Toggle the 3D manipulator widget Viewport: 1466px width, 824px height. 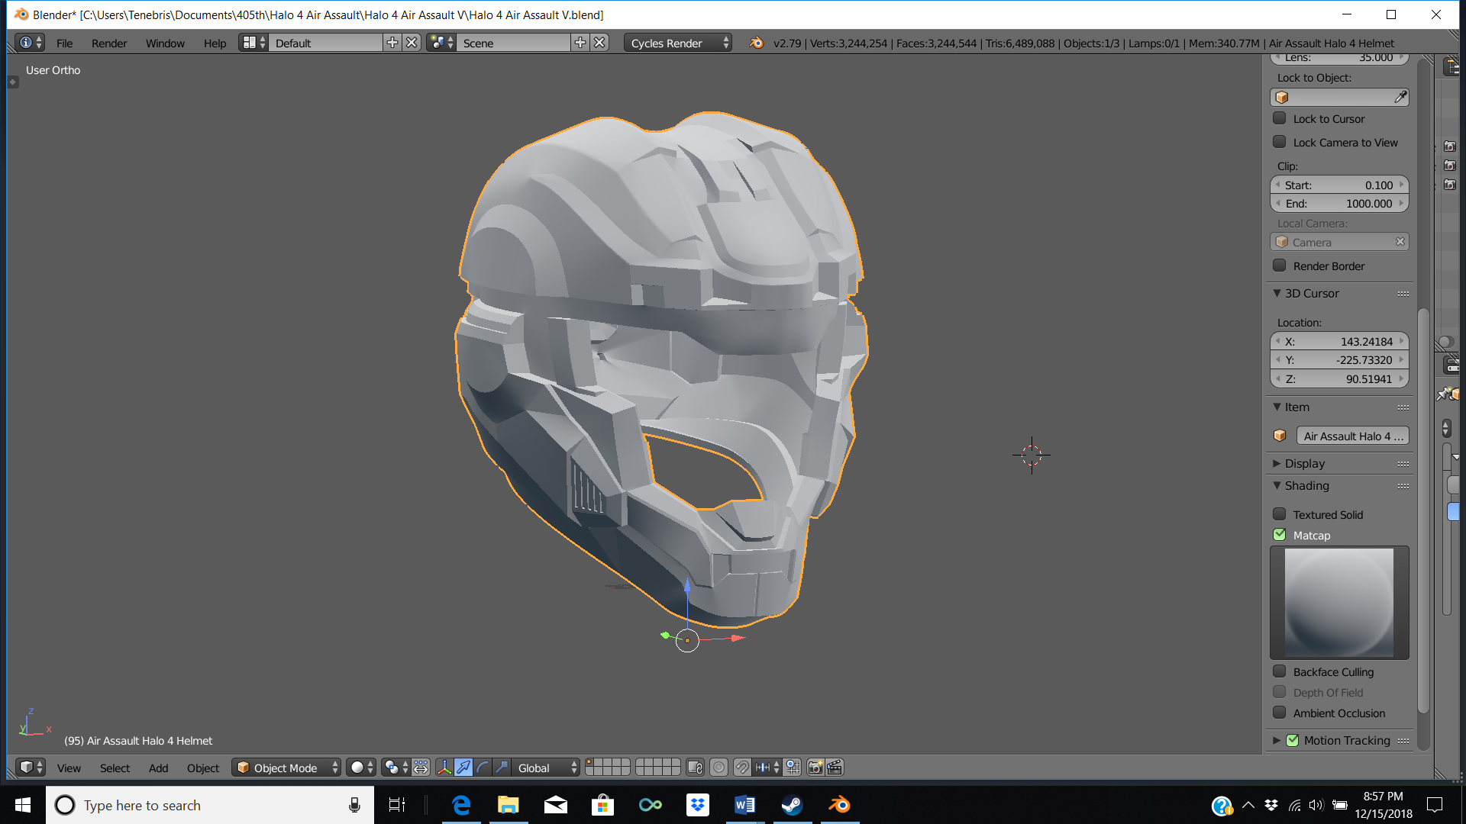[444, 768]
